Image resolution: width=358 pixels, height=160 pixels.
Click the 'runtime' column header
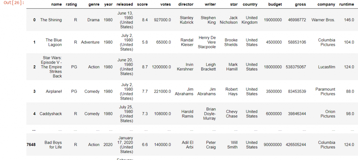tap(346, 4)
